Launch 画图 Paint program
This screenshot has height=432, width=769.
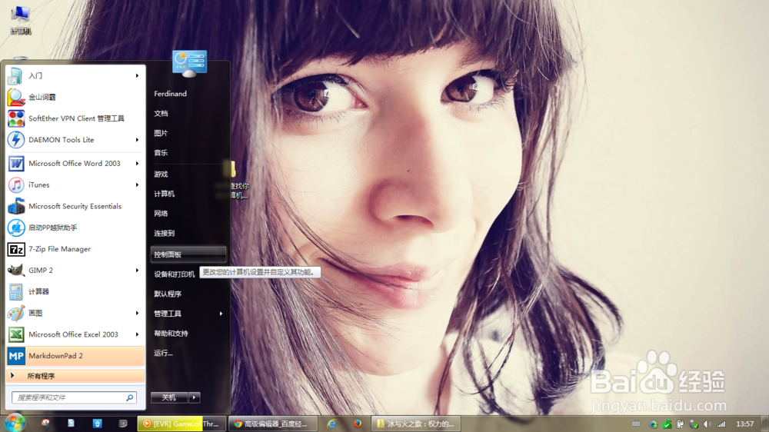point(75,313)
